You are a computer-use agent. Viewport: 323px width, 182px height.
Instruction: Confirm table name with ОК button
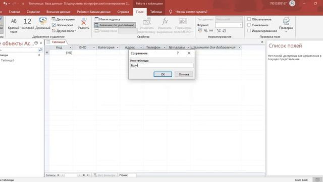pos(163,74)
